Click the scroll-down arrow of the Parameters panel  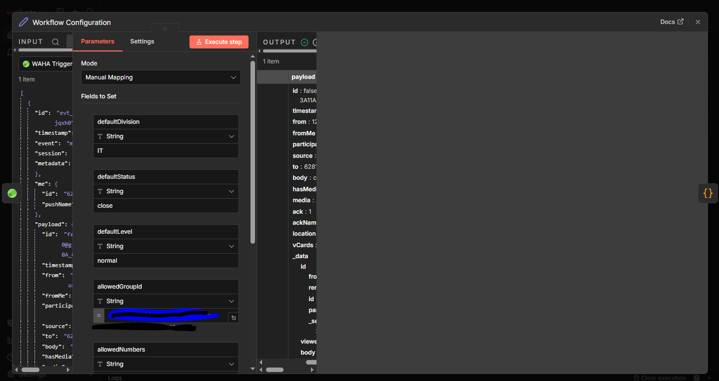click(x=252, y=369)
